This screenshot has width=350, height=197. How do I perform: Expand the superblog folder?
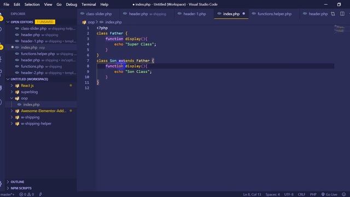pos(11,92)
